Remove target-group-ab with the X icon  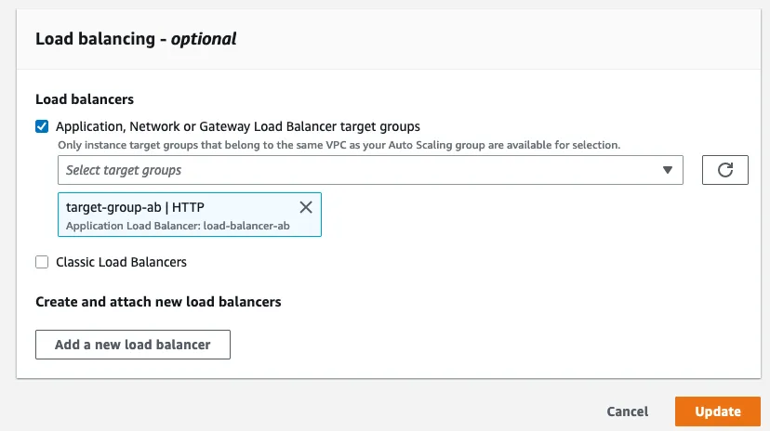(x=305, y=207)
